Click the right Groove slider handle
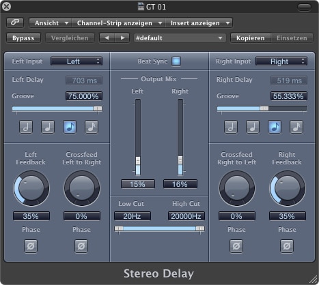 [x=264, y=108]
